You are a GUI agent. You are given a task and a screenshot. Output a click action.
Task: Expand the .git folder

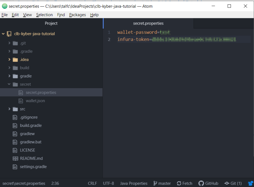point(9,43)
